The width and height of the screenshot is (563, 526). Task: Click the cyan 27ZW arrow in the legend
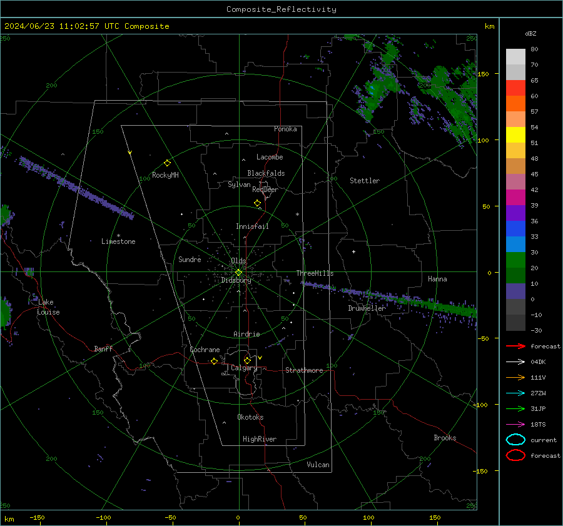pyautogui.click(x=515, y=393)
